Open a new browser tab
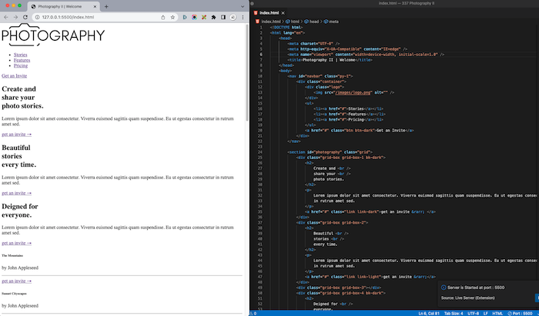539x316 pixels. 106,6
